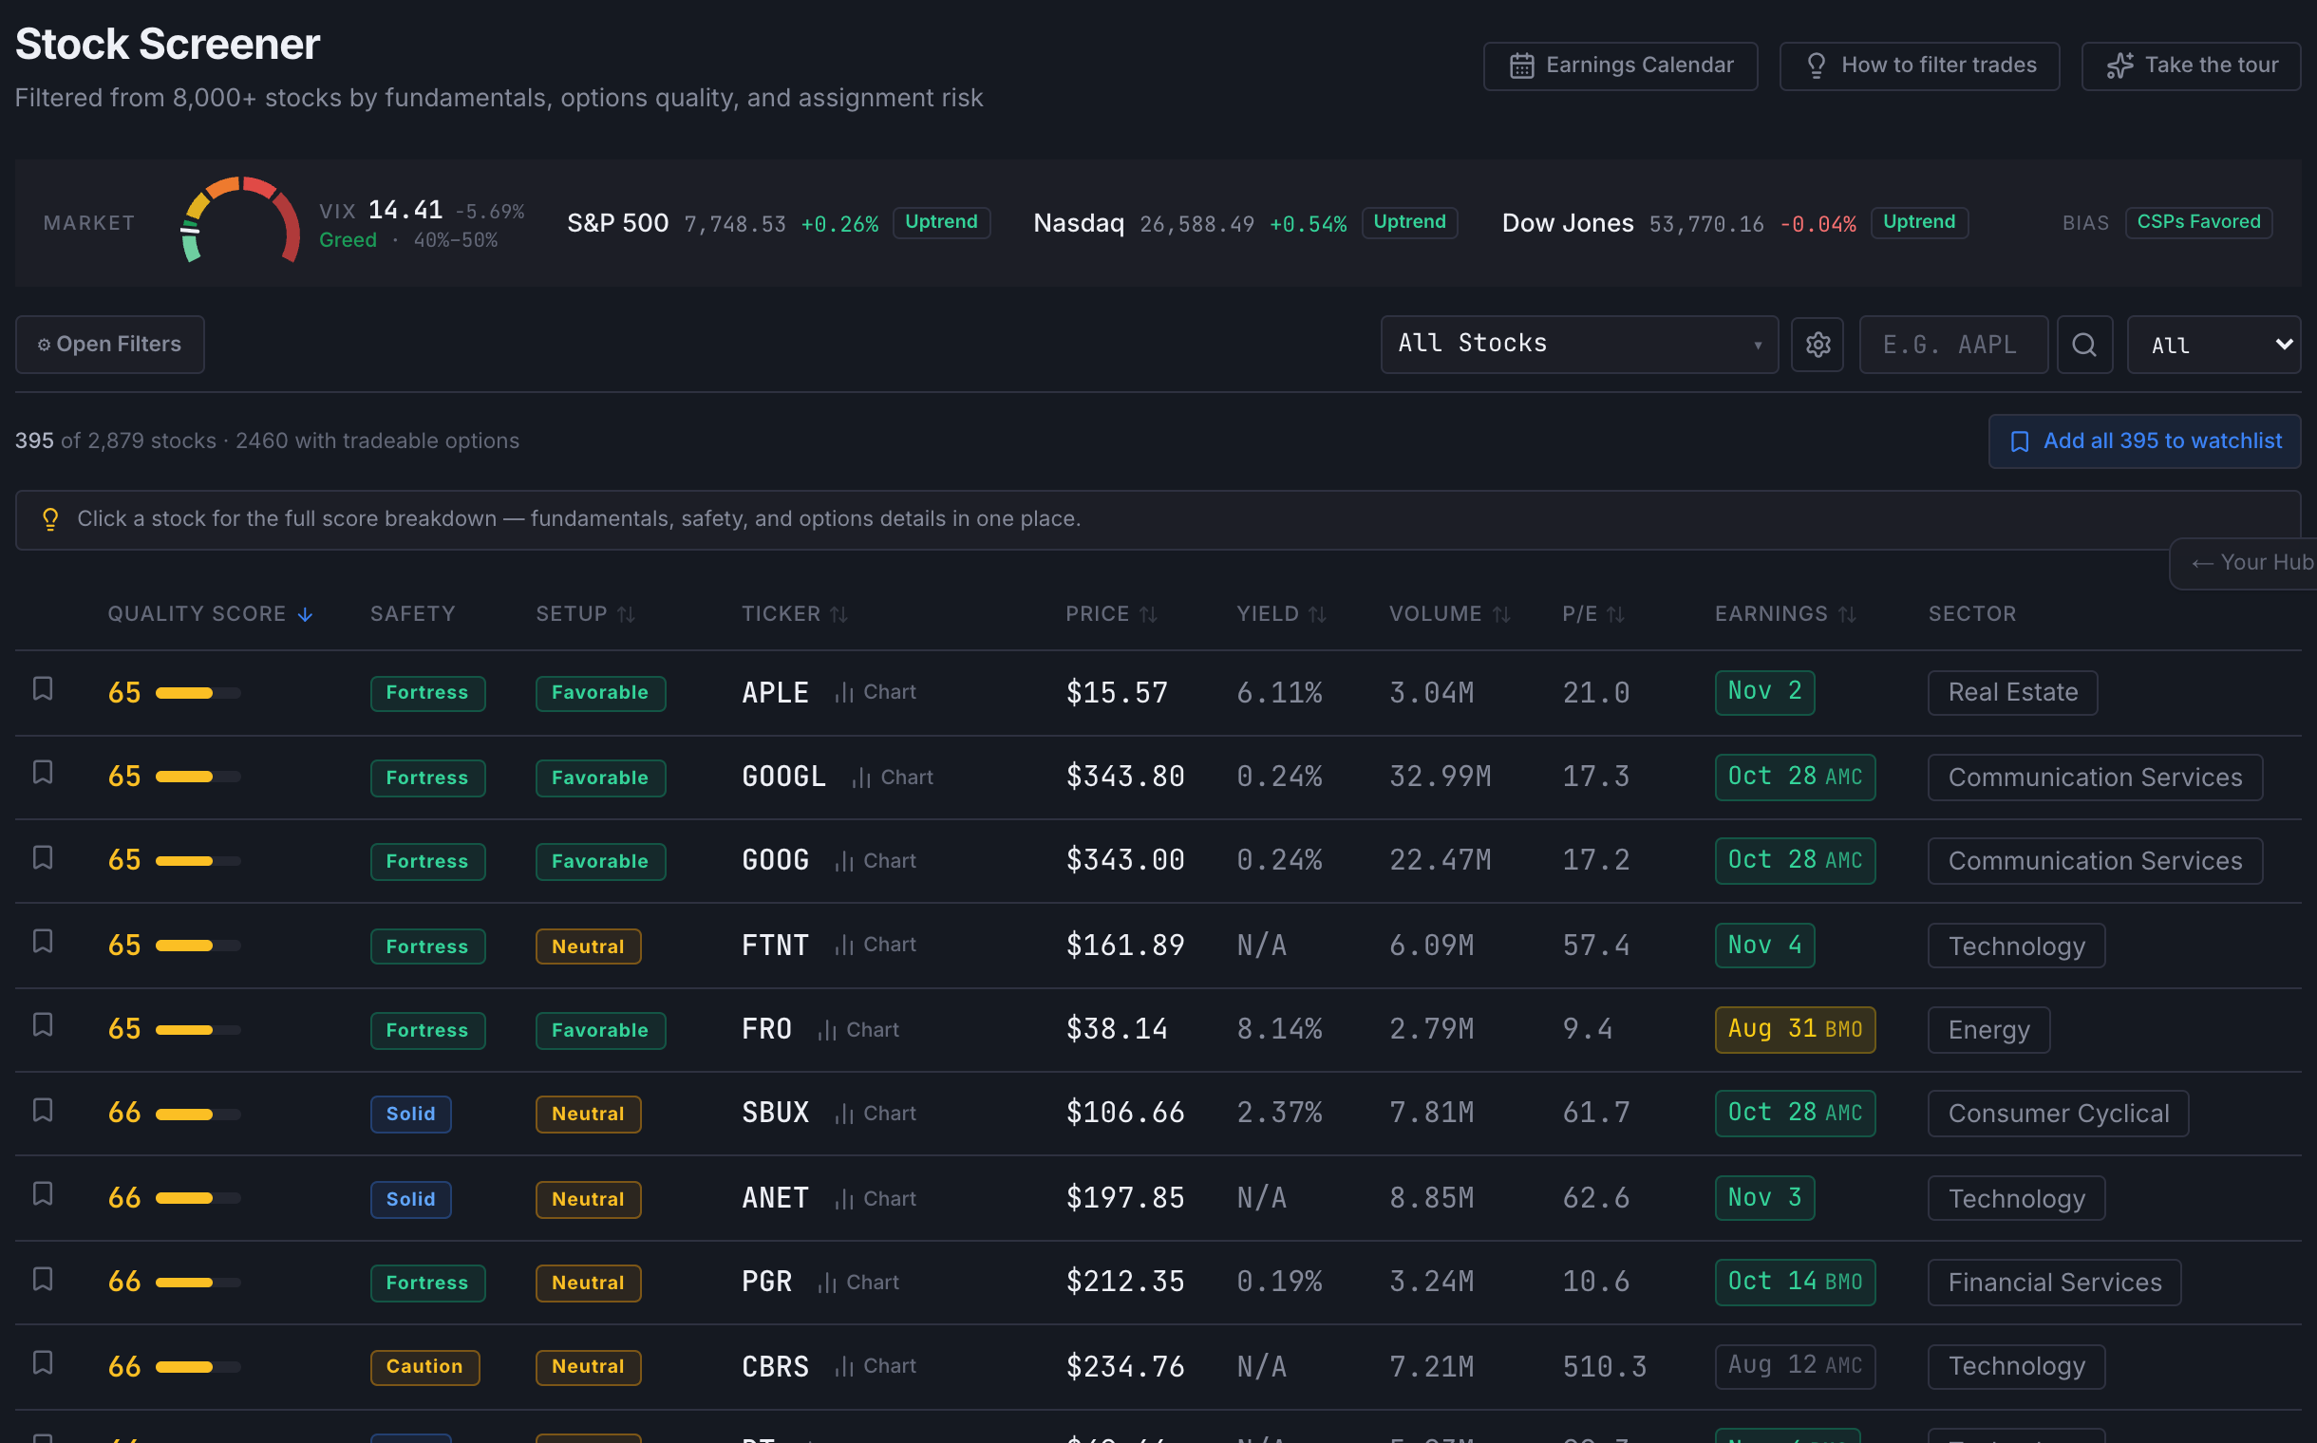The width and height of the screenshot is (2317, 1443).
Task: Open the All Stocks dropdown
Action: [x=1579, y=345]
